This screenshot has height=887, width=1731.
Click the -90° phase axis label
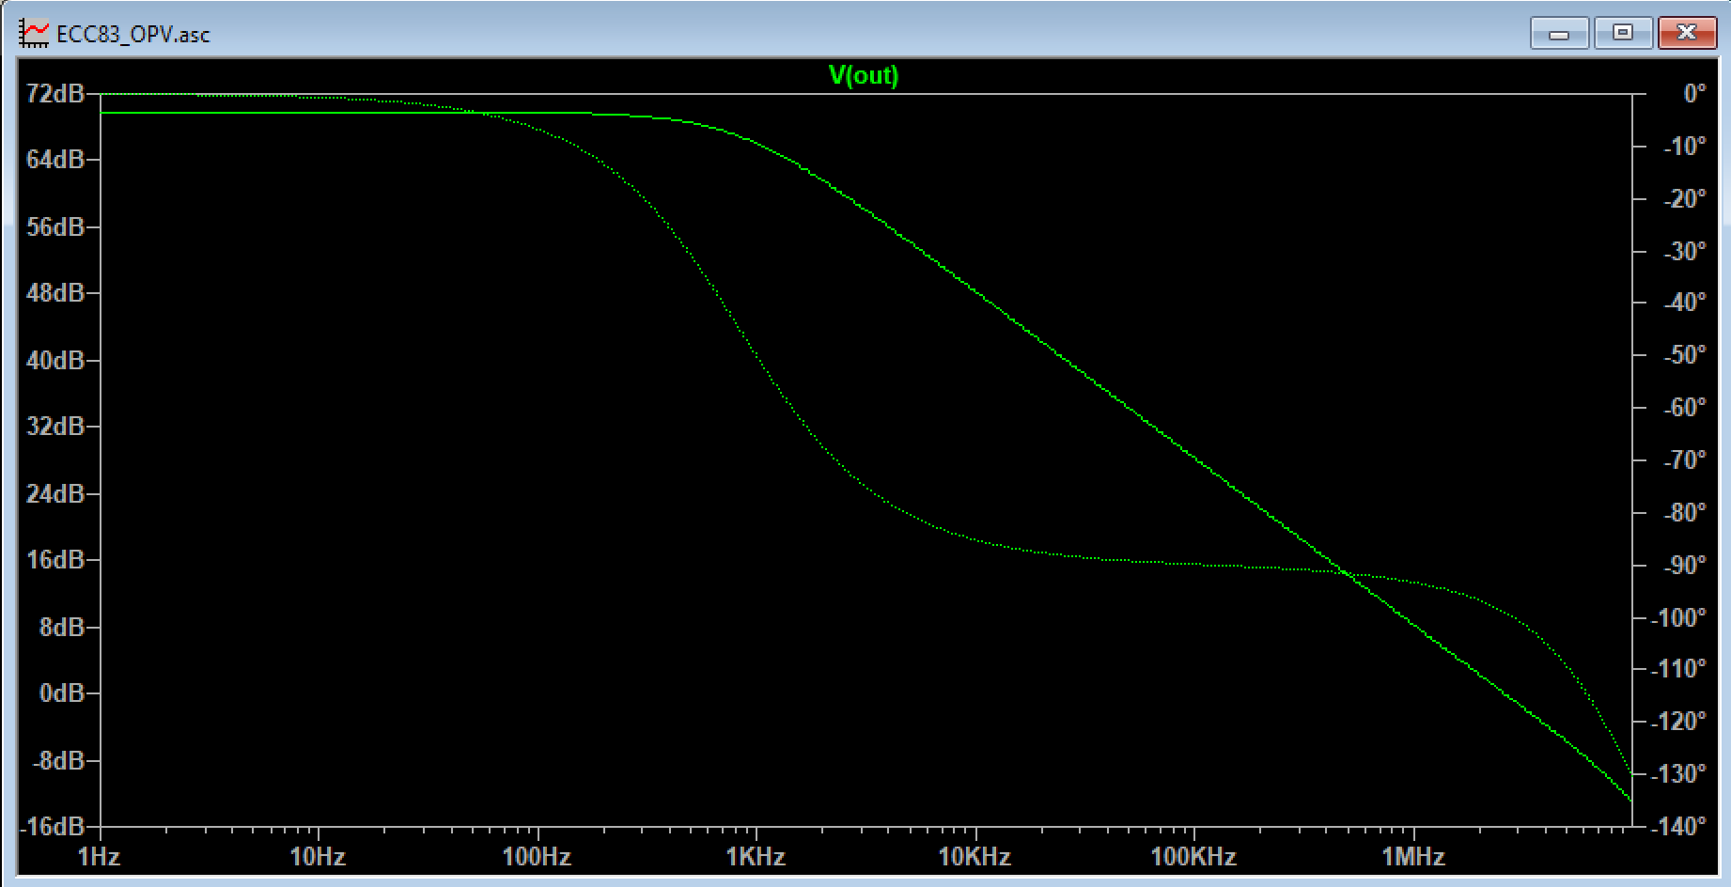(x=1684, y=566)
